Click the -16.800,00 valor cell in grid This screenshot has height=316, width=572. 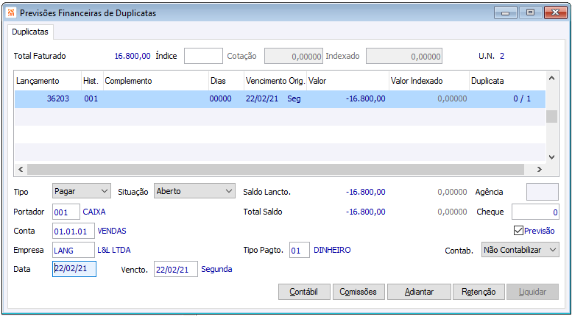point(365,98)
